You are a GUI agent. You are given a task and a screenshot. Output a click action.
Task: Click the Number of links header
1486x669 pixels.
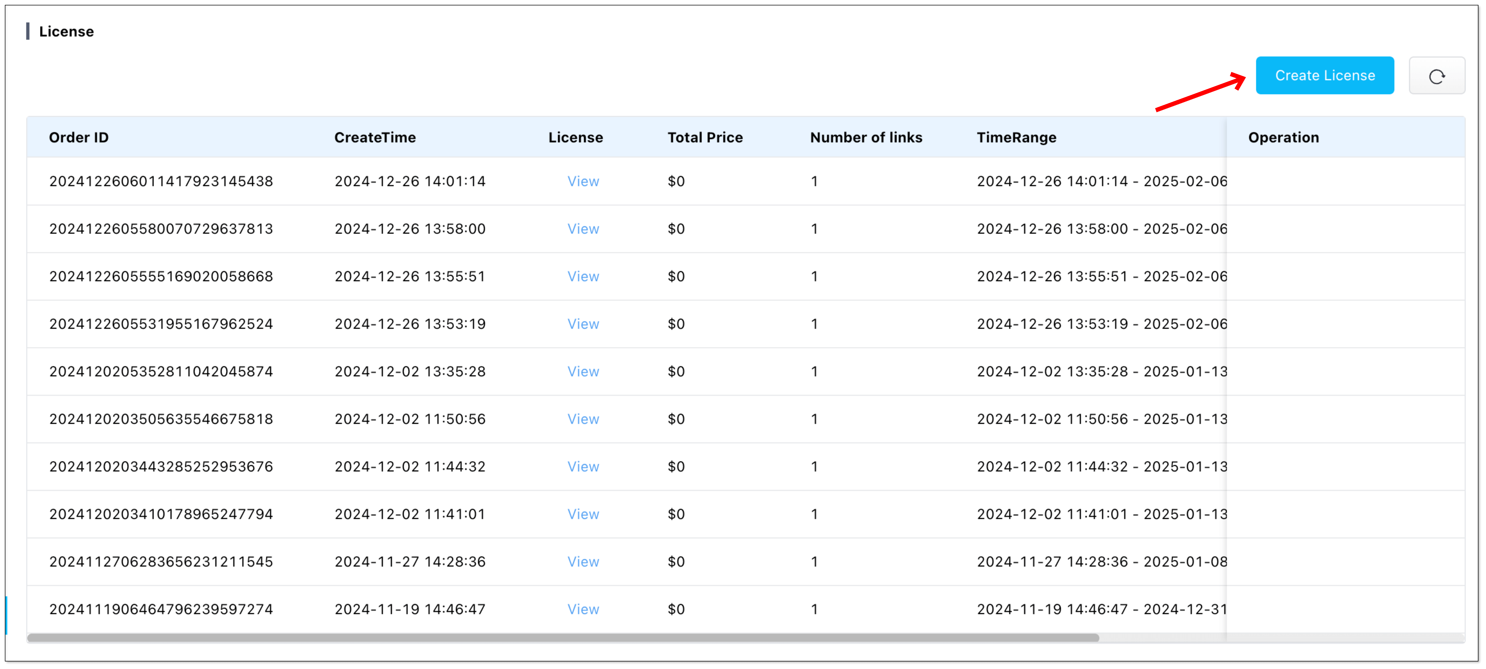click(866, 137)
